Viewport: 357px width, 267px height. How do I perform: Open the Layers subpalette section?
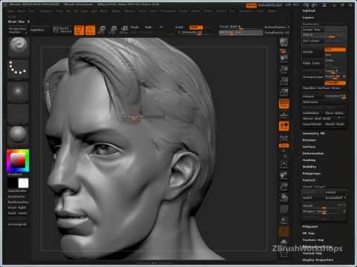click(x=308, y=18)
